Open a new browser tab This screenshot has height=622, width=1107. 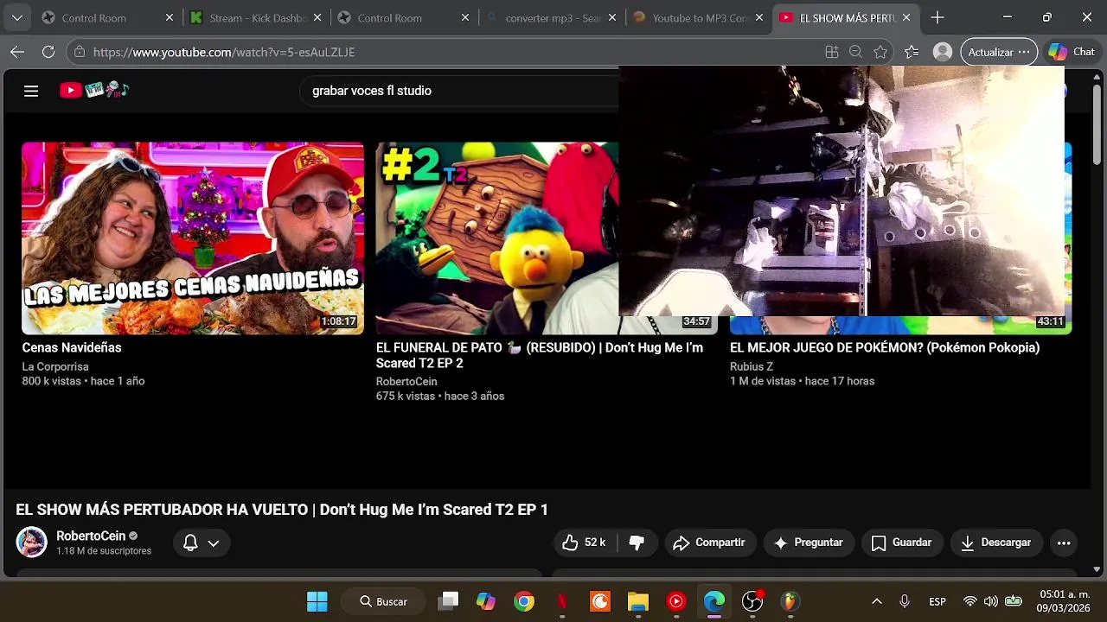[937, 17]
